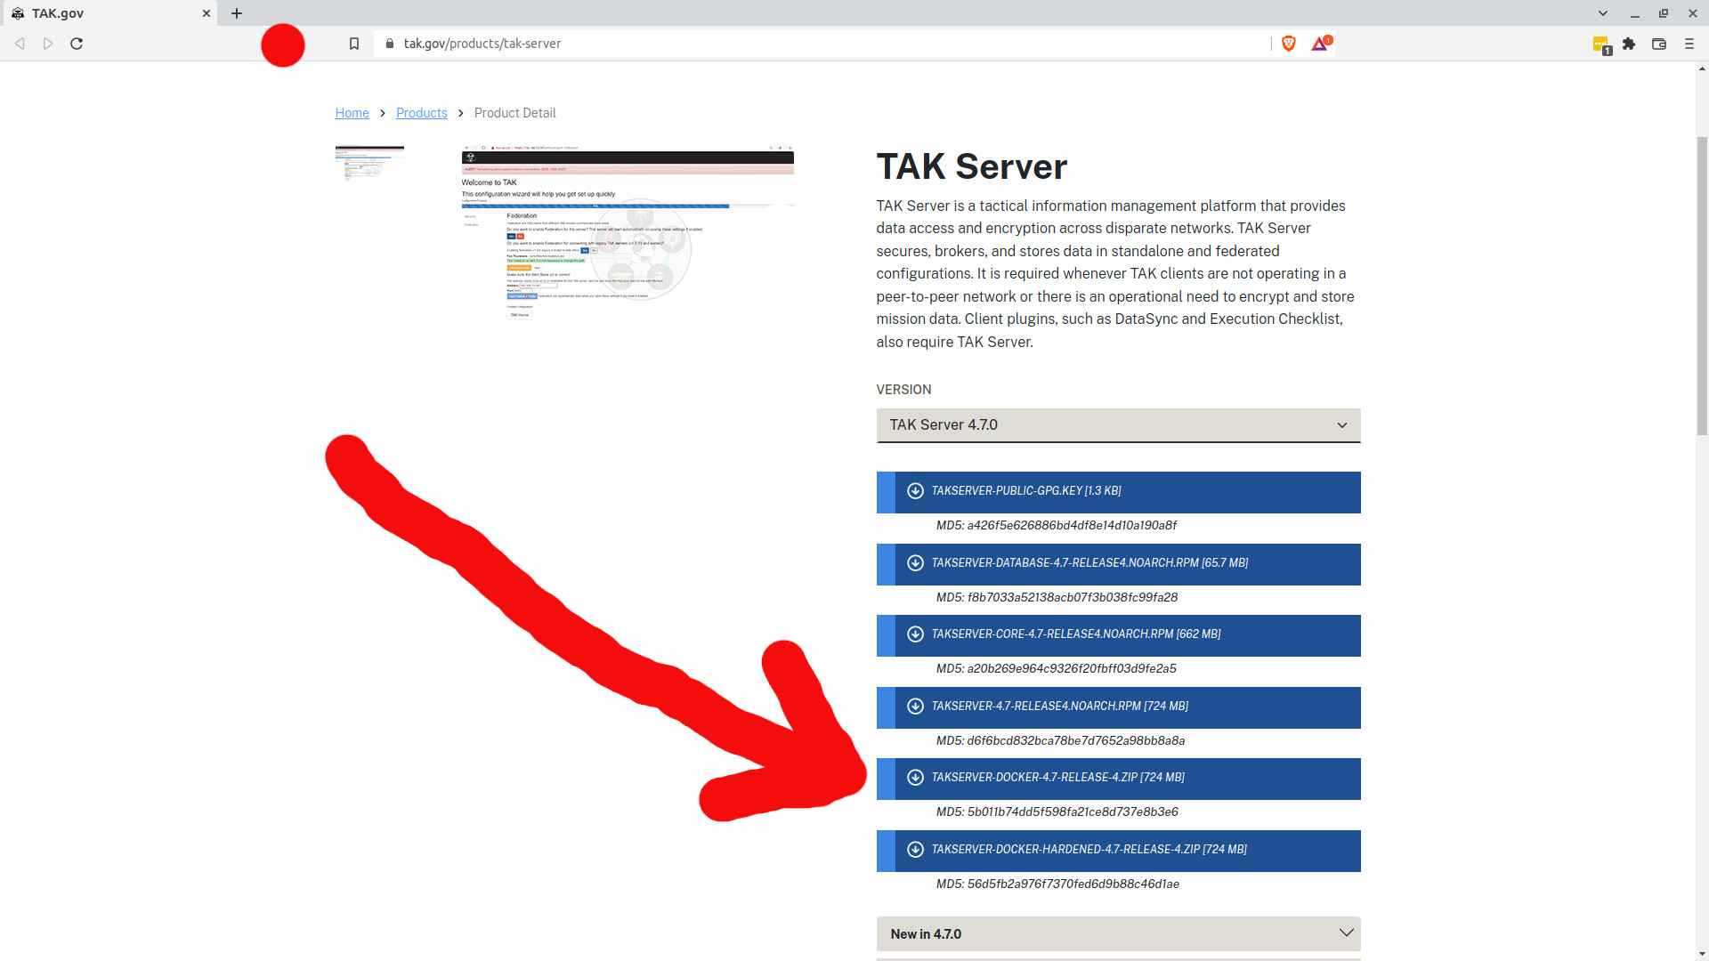Viewport: 1709px width, 961px height.
Task: Open a new browser tab
Action: click(237, 13)
